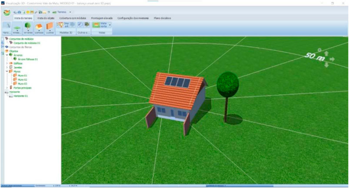The height and width of the screenshot is (188, 349).
Task: Click the Vista norte view button
Action: [x=100, y=25]
